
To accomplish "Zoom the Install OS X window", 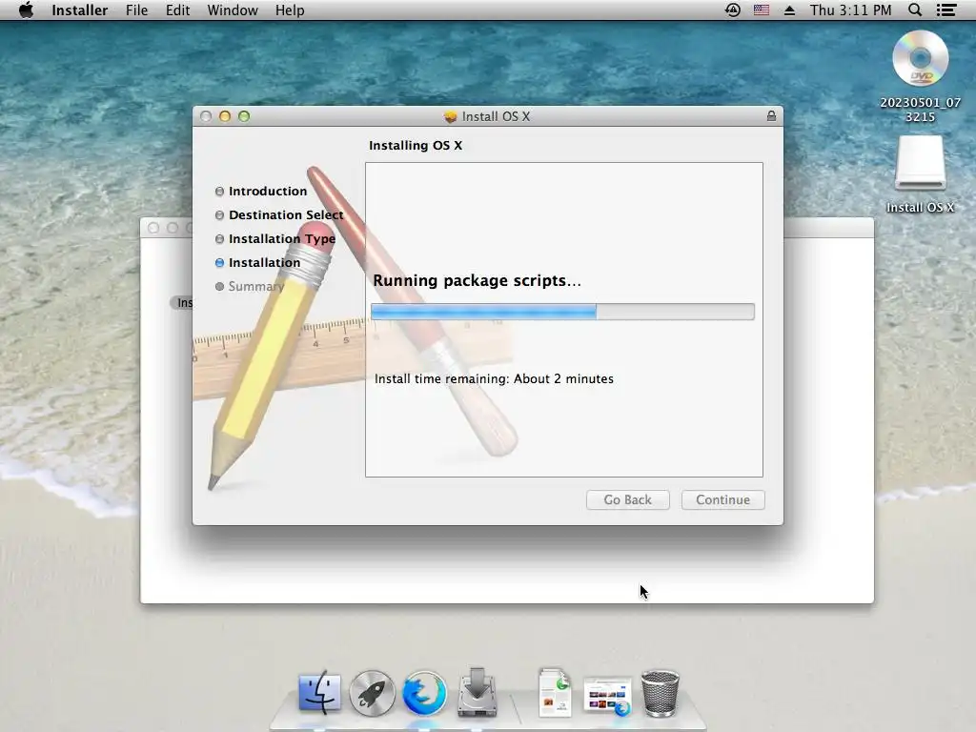I will pos(244,116).
